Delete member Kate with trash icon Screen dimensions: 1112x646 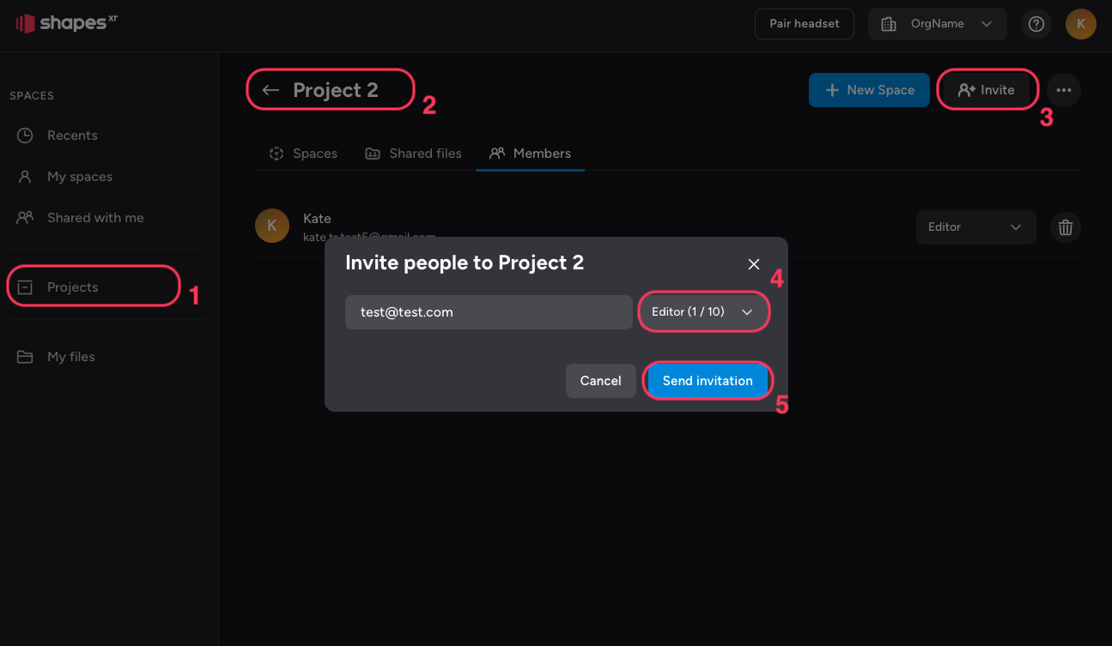tap(1066, 227)
